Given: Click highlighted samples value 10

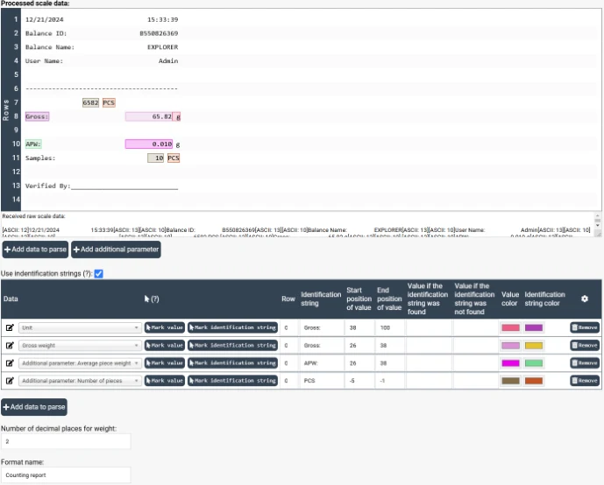Looking at the screenshot, I should [156, 158].
